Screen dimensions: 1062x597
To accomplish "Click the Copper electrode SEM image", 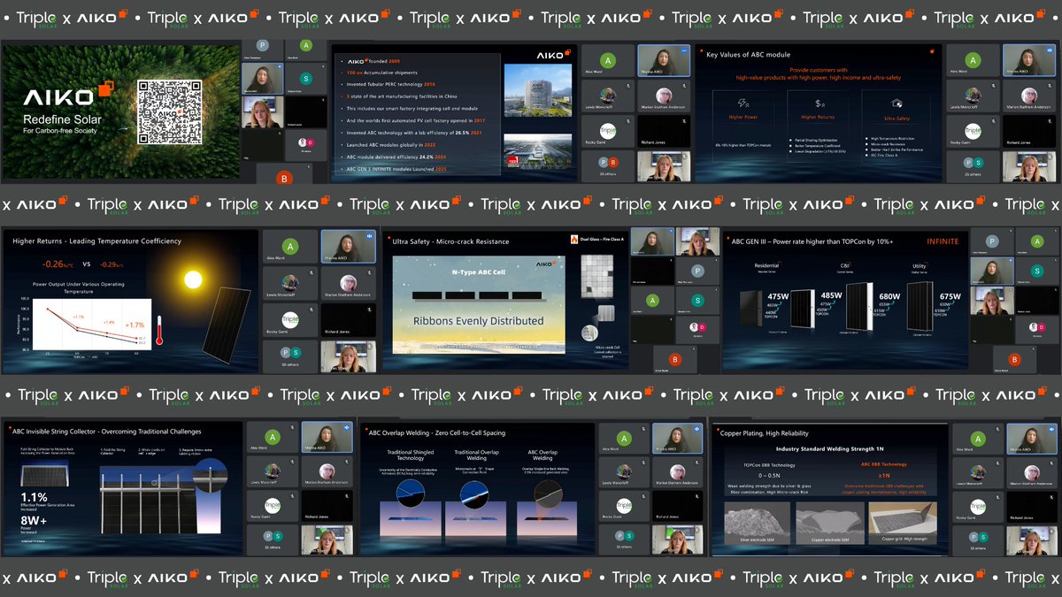I will click(x=829, y=522).
